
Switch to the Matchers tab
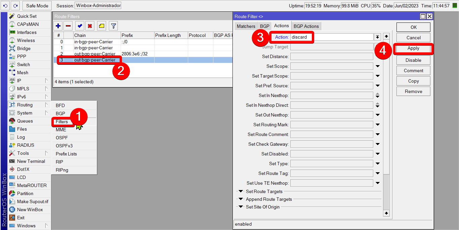(x=246, y=26)
